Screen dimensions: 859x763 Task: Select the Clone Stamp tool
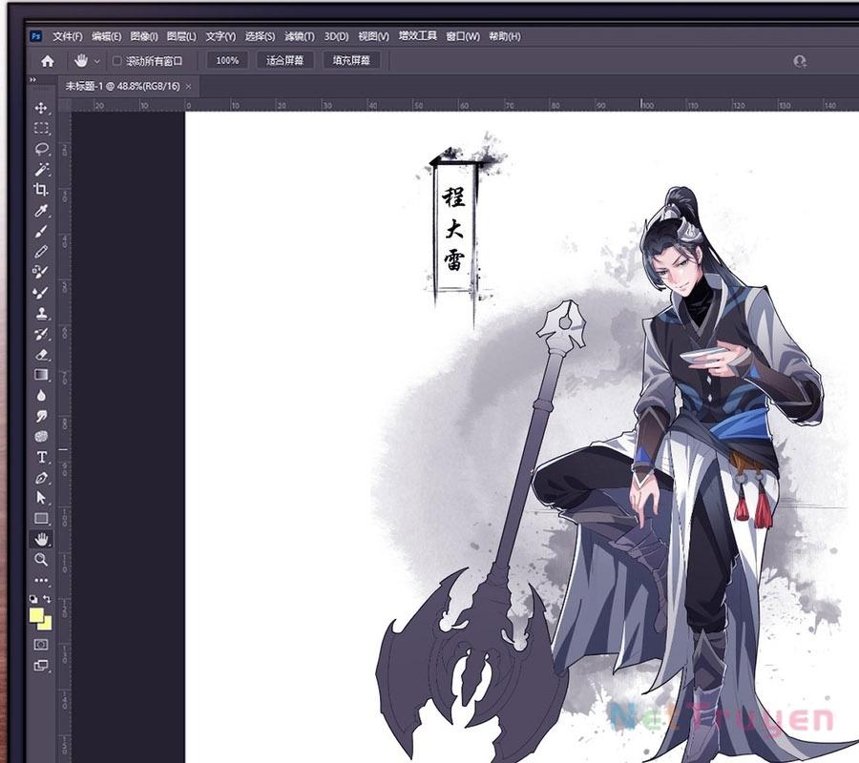41,313
